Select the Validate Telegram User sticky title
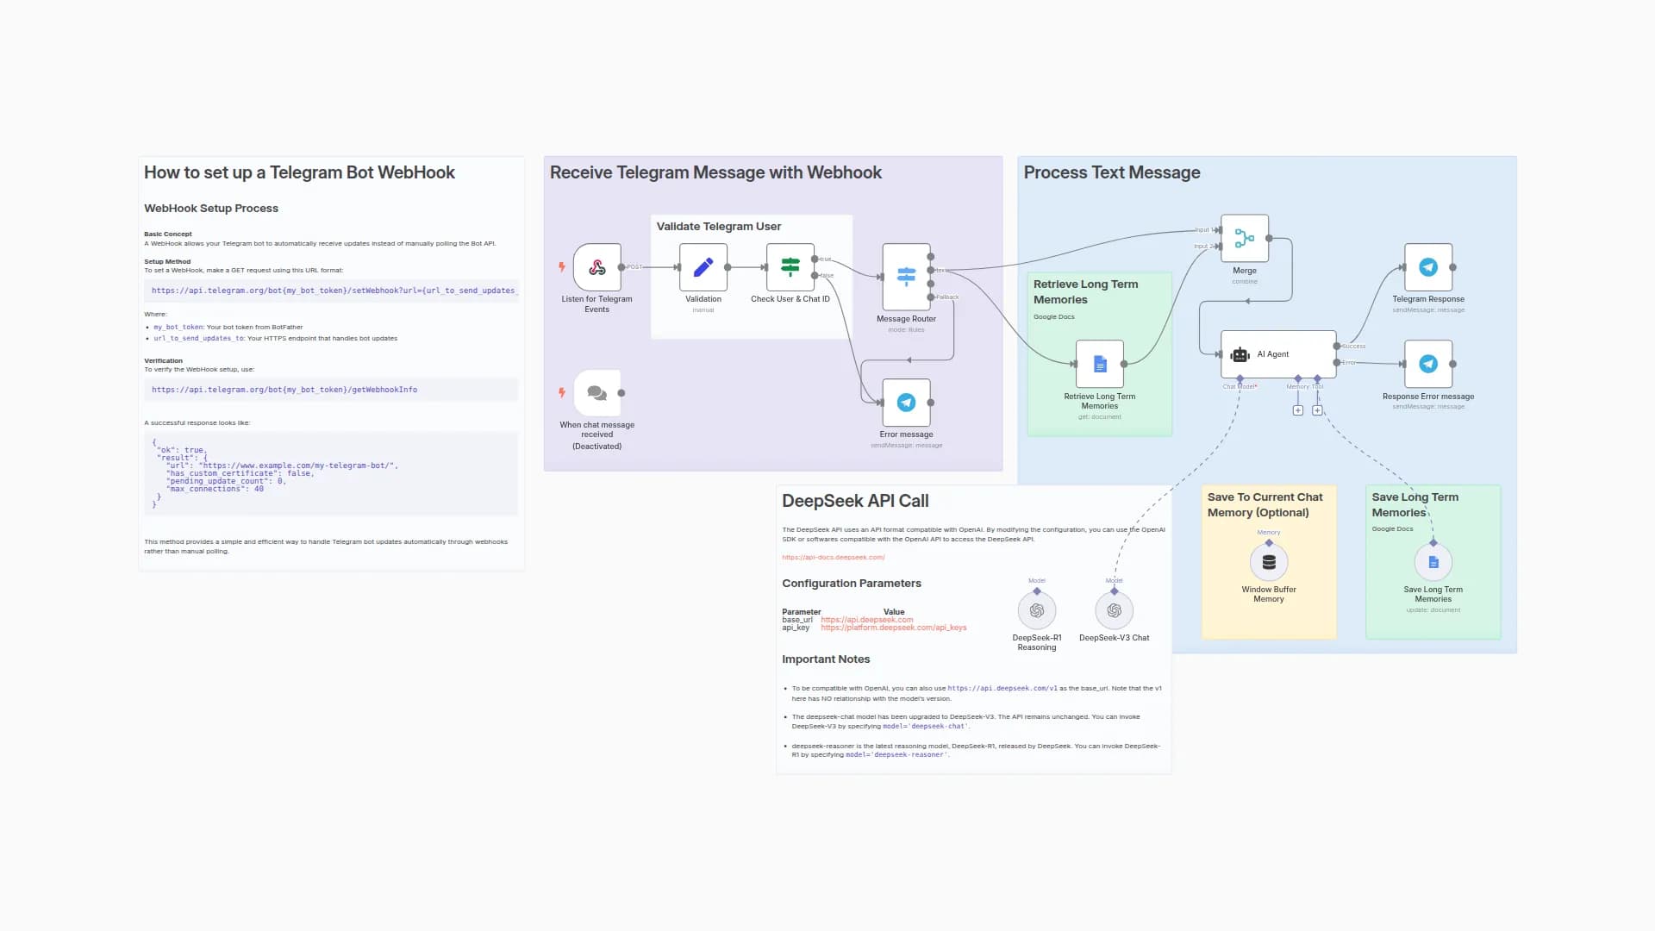This screenshot has height=931, width=1655. point(719,227)
